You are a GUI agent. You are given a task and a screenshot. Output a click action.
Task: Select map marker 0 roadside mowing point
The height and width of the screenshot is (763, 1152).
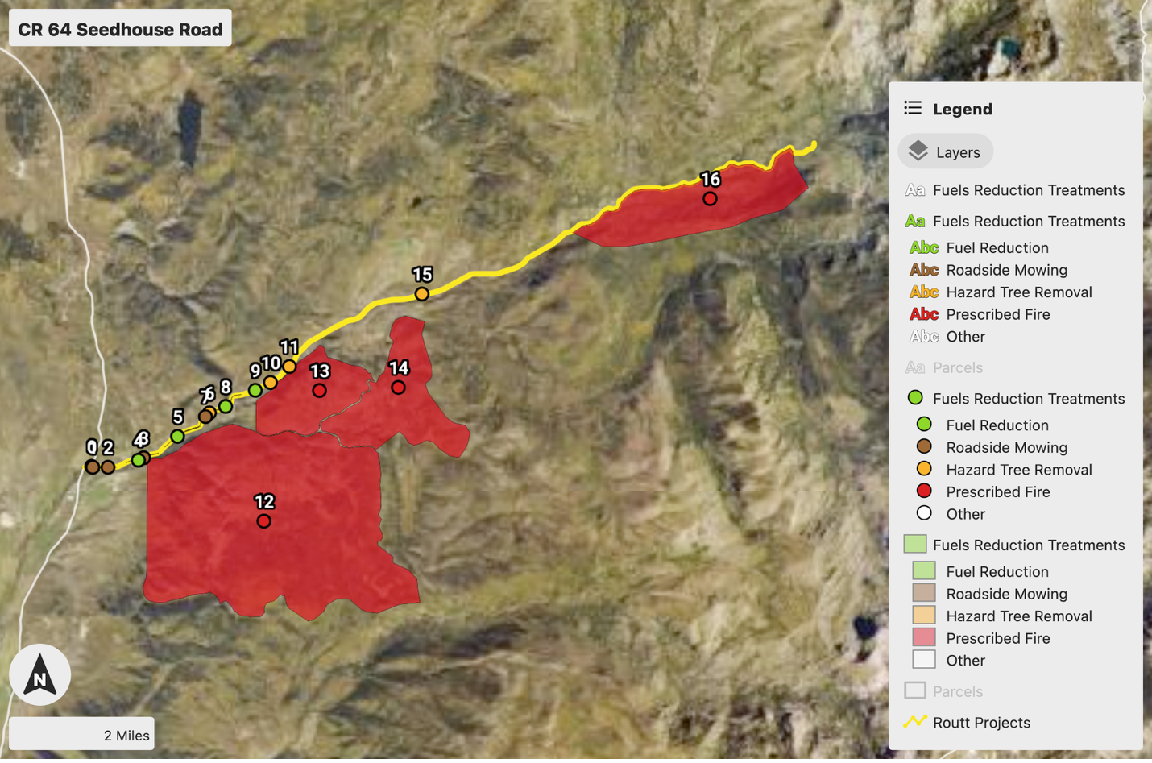pos(92,467)
